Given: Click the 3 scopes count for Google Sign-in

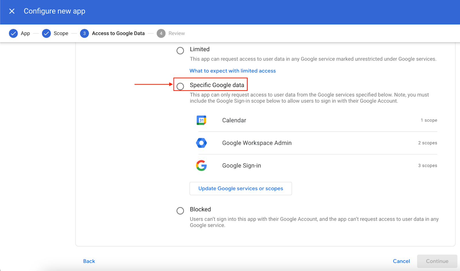Looking at the screenshot, I should click(428, 166).
